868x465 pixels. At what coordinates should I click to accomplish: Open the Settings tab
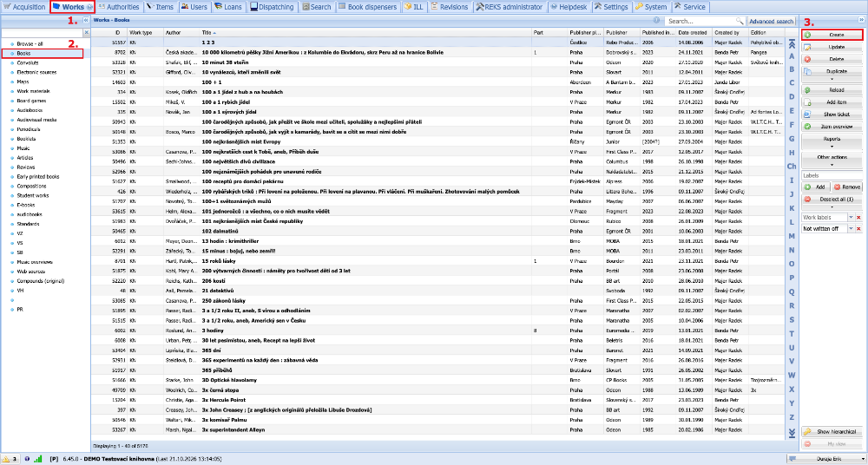coord(612,7)
